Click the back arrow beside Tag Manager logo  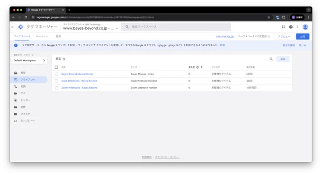point(12,27)
